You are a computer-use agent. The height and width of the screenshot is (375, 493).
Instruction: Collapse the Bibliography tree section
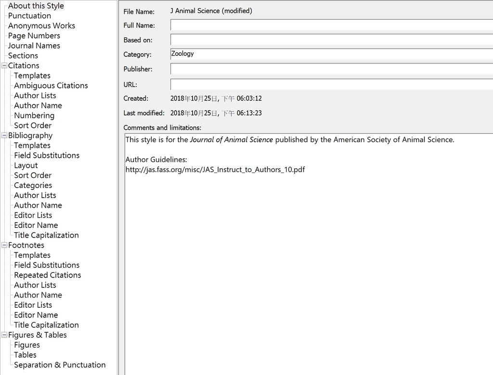point(4,136)
